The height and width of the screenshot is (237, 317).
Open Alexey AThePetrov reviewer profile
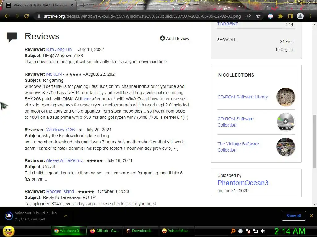tap(64, 160)
